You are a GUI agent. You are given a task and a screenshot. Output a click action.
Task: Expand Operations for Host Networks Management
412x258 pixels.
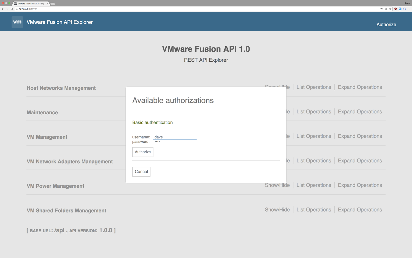click(x=360, y=87)
